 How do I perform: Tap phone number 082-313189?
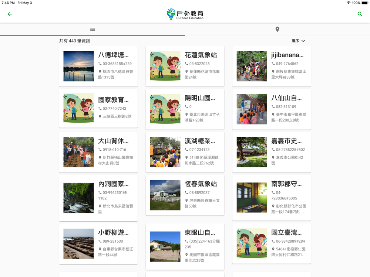[286, 107]
